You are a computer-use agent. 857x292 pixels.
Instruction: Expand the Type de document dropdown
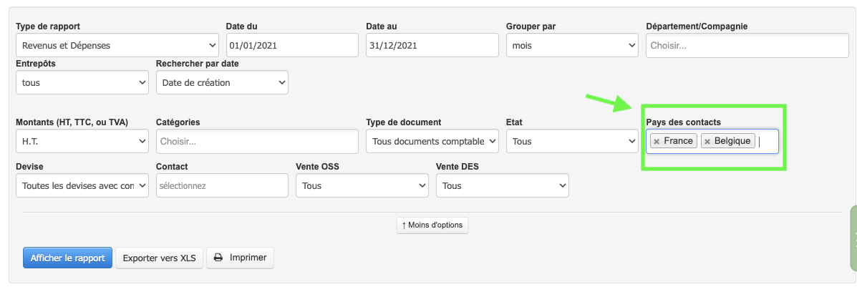[432, 142]
